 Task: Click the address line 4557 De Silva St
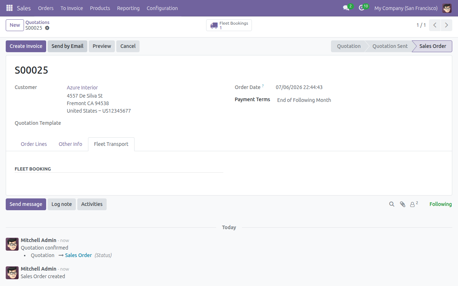[x=85, y=96]
